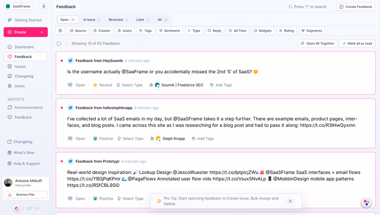Click the Create Feedback button
380x215 pixels.
(356, 7)
